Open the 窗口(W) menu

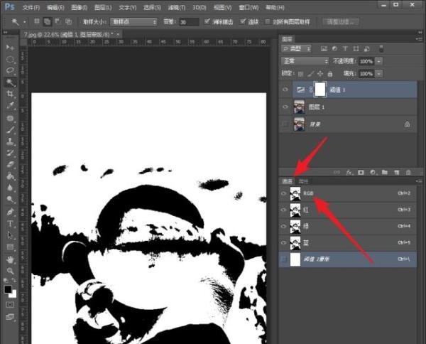click(248, 7)
